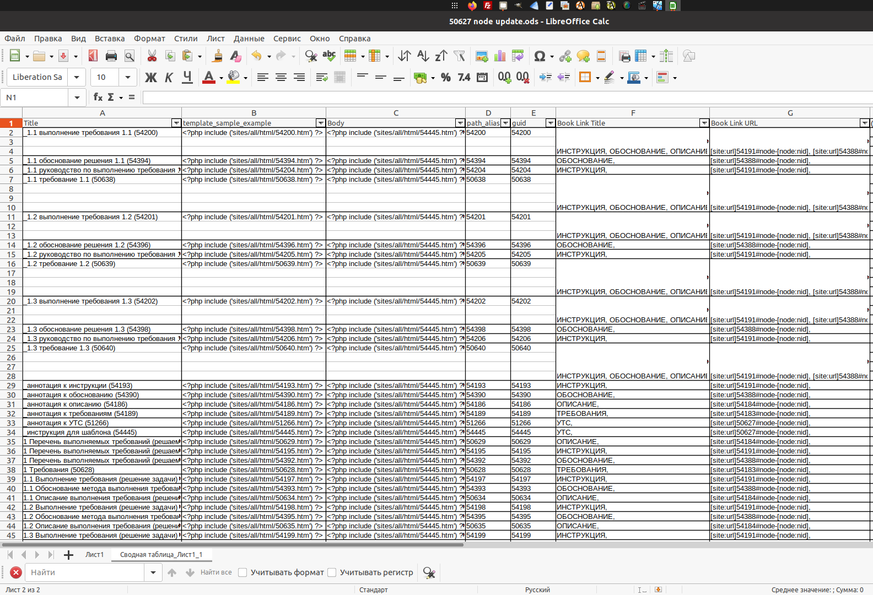This screenshot has height=595, width=873.
Task: Select column G header
Action: pyautogui.click(x=790, y=112)
